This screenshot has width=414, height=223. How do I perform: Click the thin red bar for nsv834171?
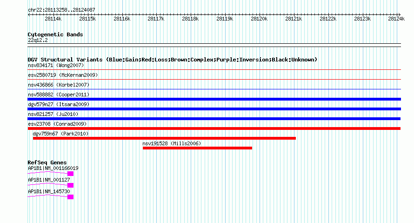(x=214, y=70)
